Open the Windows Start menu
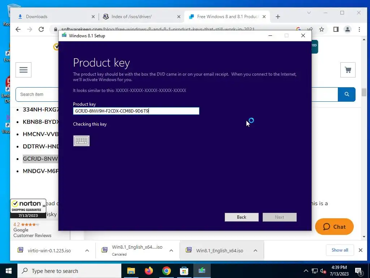Screen dimensions: 370x278 click(x=9, y=271)
